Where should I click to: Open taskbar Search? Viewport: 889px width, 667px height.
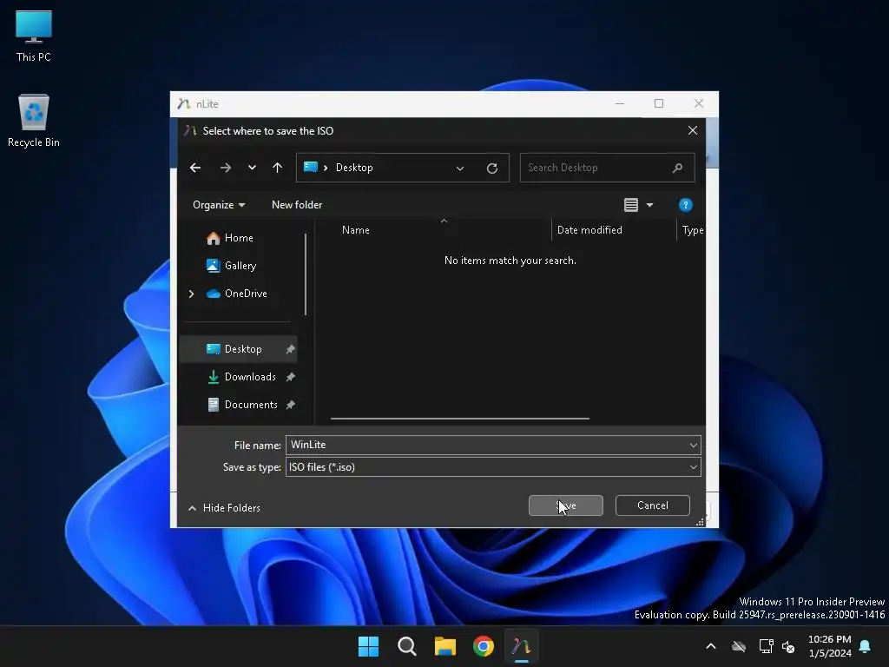coord(407,646)
